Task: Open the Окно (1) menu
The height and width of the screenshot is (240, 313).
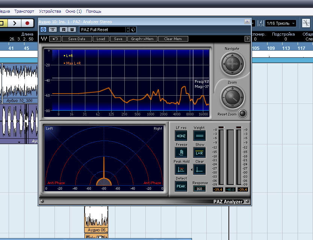Action: pos(74,11)
